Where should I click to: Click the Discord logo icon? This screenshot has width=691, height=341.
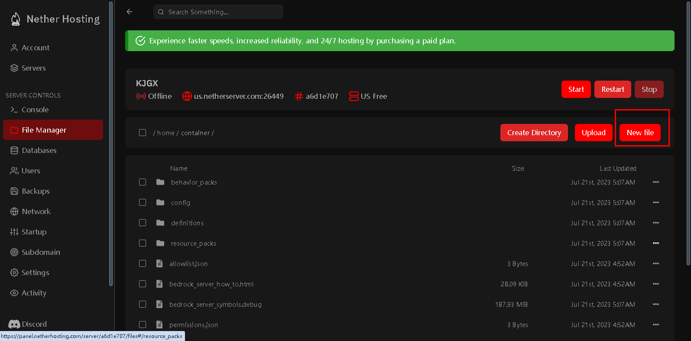(x=14, y=324)
